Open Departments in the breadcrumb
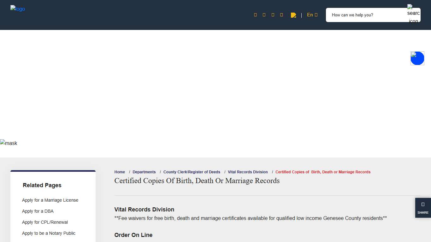 click(x=144, y=172)
